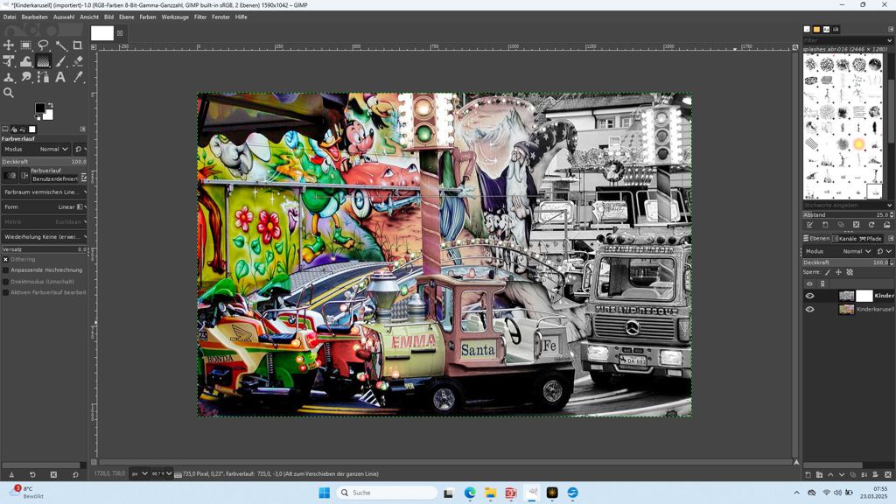Click the taskbar Suche search box

point(387,493)
